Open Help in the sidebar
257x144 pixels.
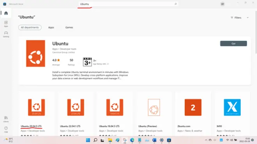click(x=6, y=130)
